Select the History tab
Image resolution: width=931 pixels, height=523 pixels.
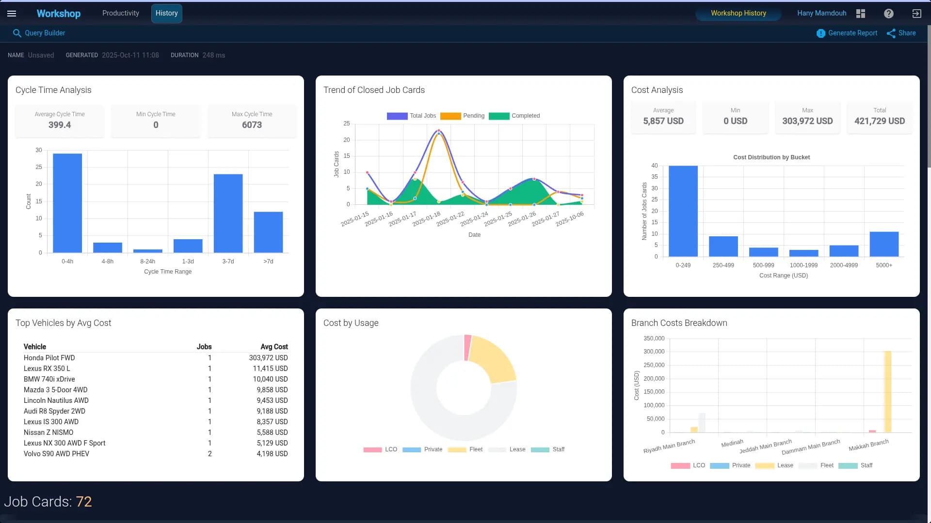click(x=166, y=13)
